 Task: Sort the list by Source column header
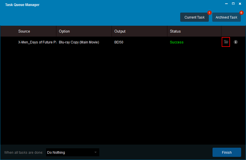pyautogui.click(x=24, y=31)
